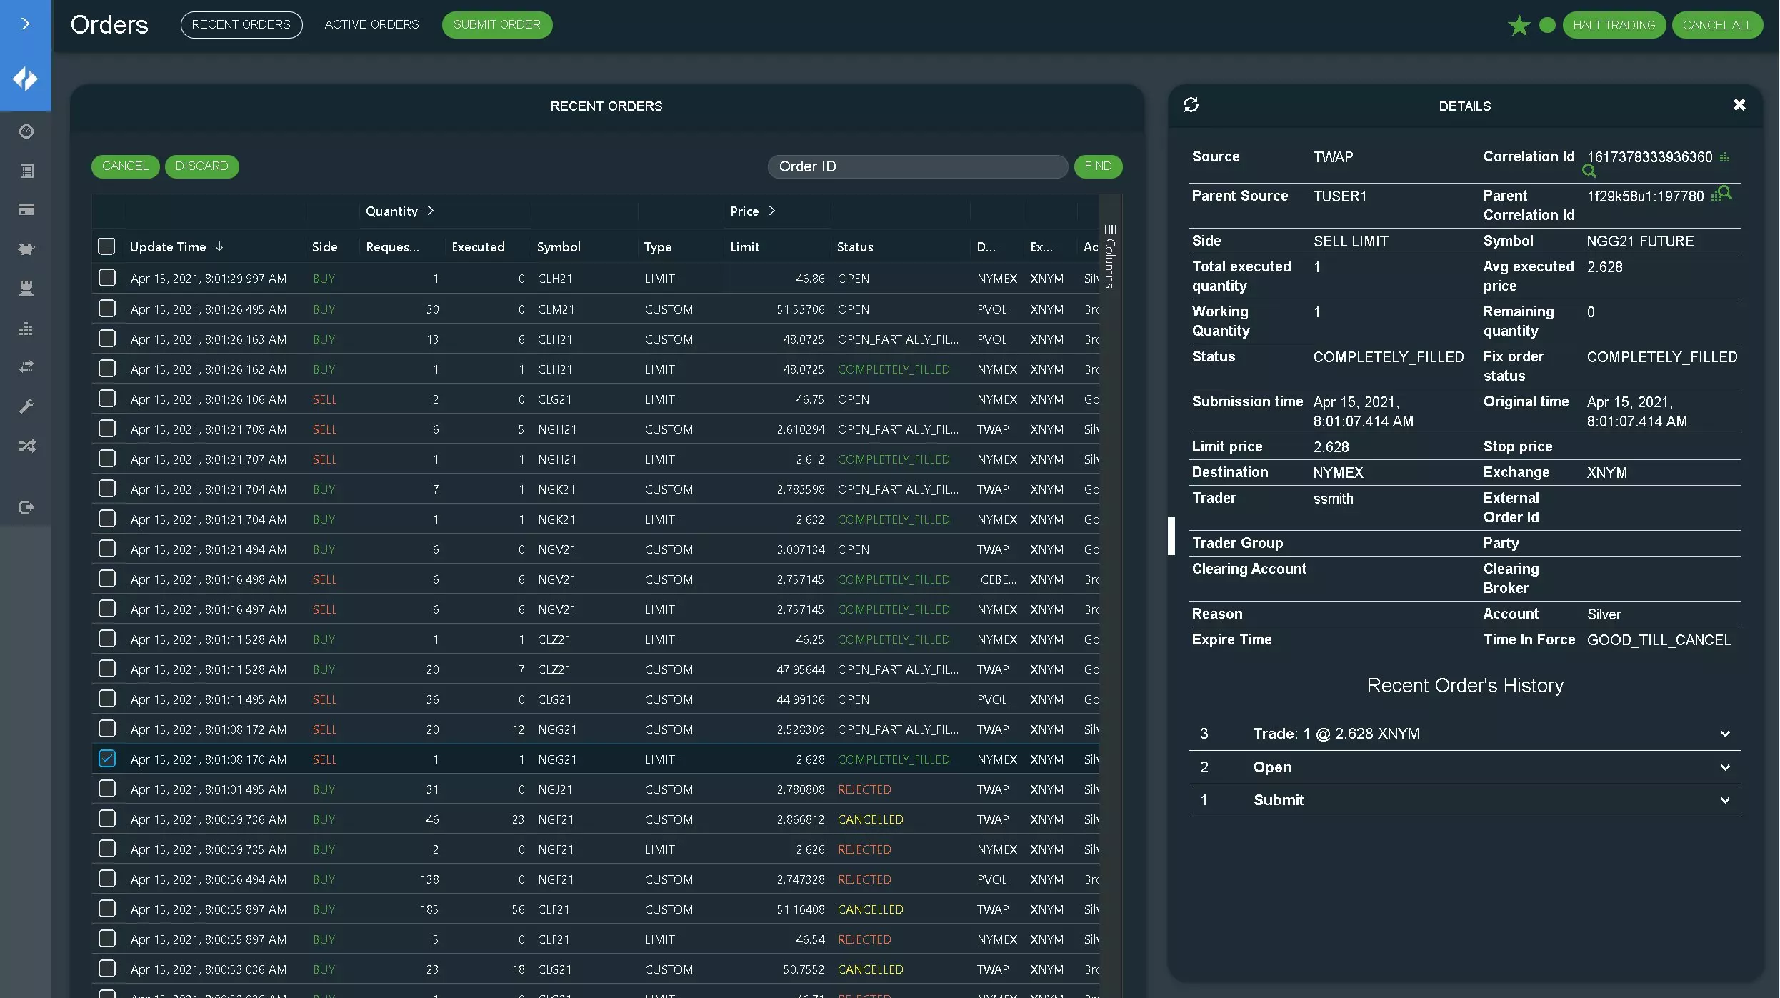Open the credit card icon in sidebar
1780x998 pixels.
pos(26,210)
